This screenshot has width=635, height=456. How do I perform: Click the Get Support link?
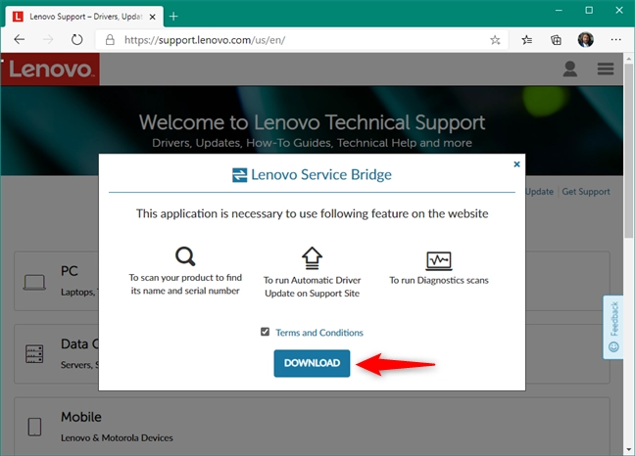(586, 192)
